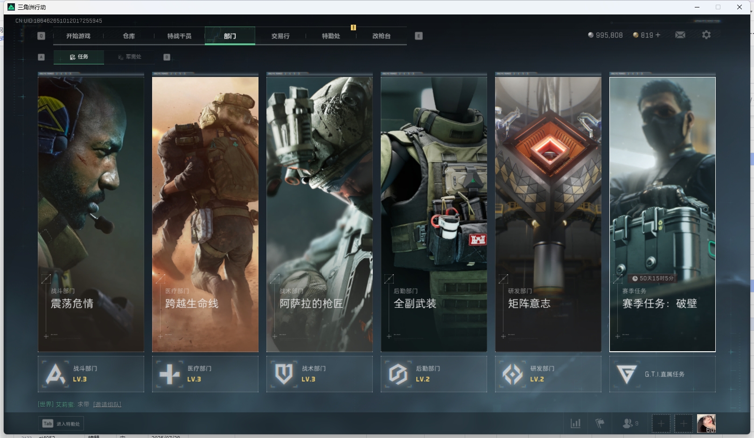
Task: Switch to the 军需处 sub-tab
Action: tap(129, 57)
